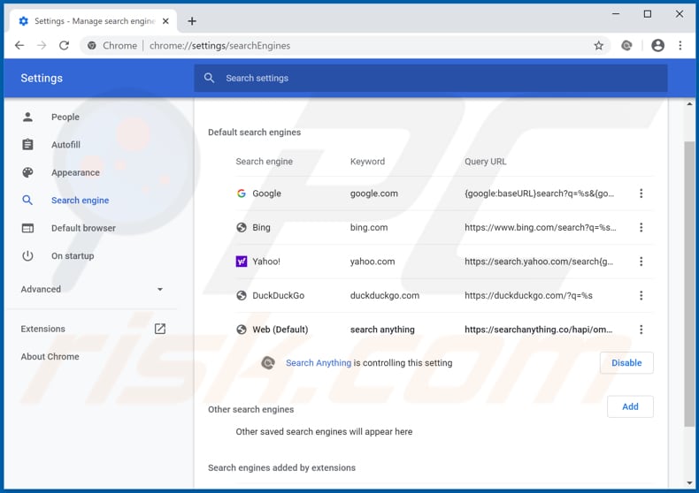Image resolution: width=699 pixels, height=493 pixels.
Task: Open the Autofill settings section
Action: click(x=65, y=144)
